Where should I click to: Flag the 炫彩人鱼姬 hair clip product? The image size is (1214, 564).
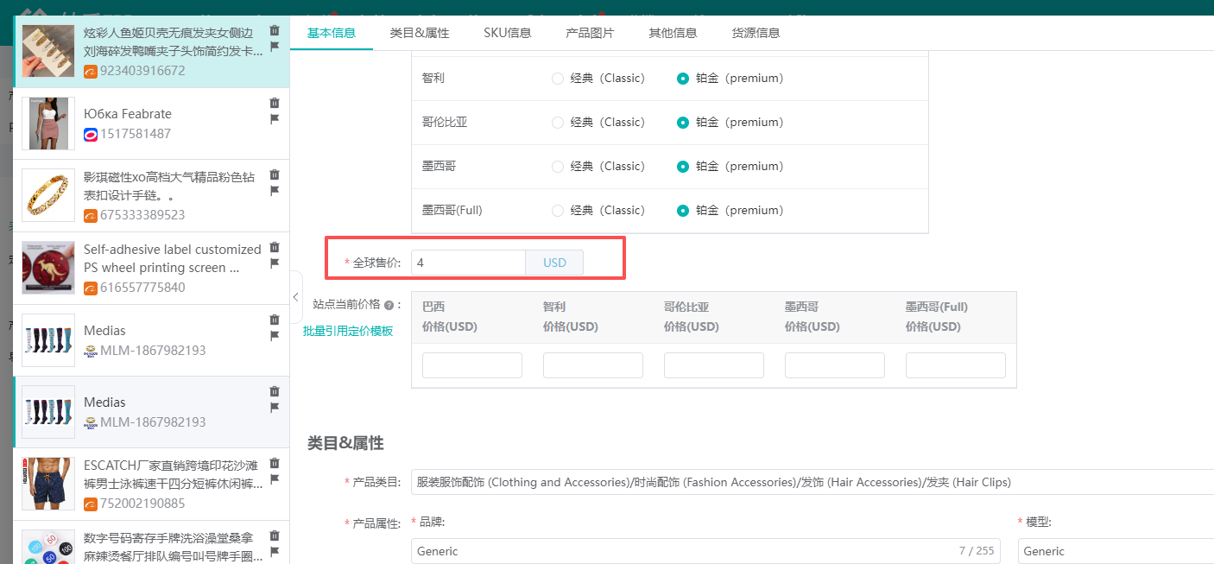click(275, 47)
